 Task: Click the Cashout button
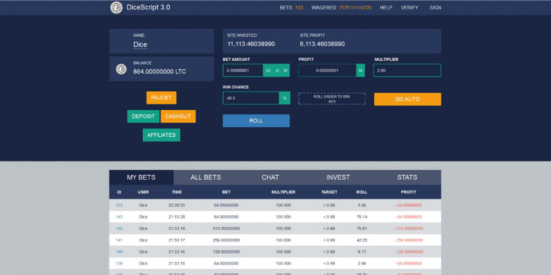pos(178,116)
